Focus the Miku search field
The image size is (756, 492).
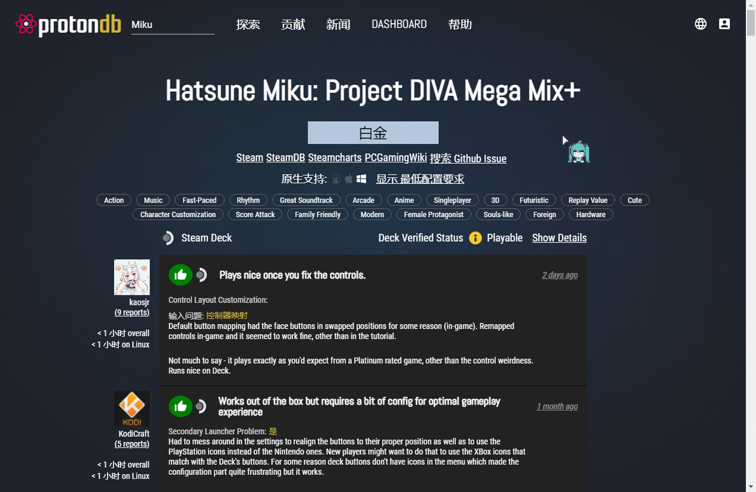point(173,25)
